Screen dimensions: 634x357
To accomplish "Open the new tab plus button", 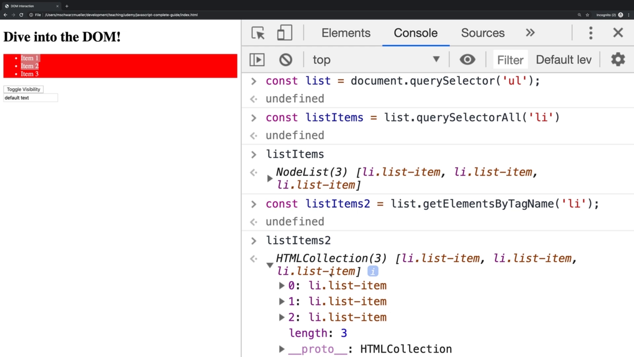I will point(66,6).
